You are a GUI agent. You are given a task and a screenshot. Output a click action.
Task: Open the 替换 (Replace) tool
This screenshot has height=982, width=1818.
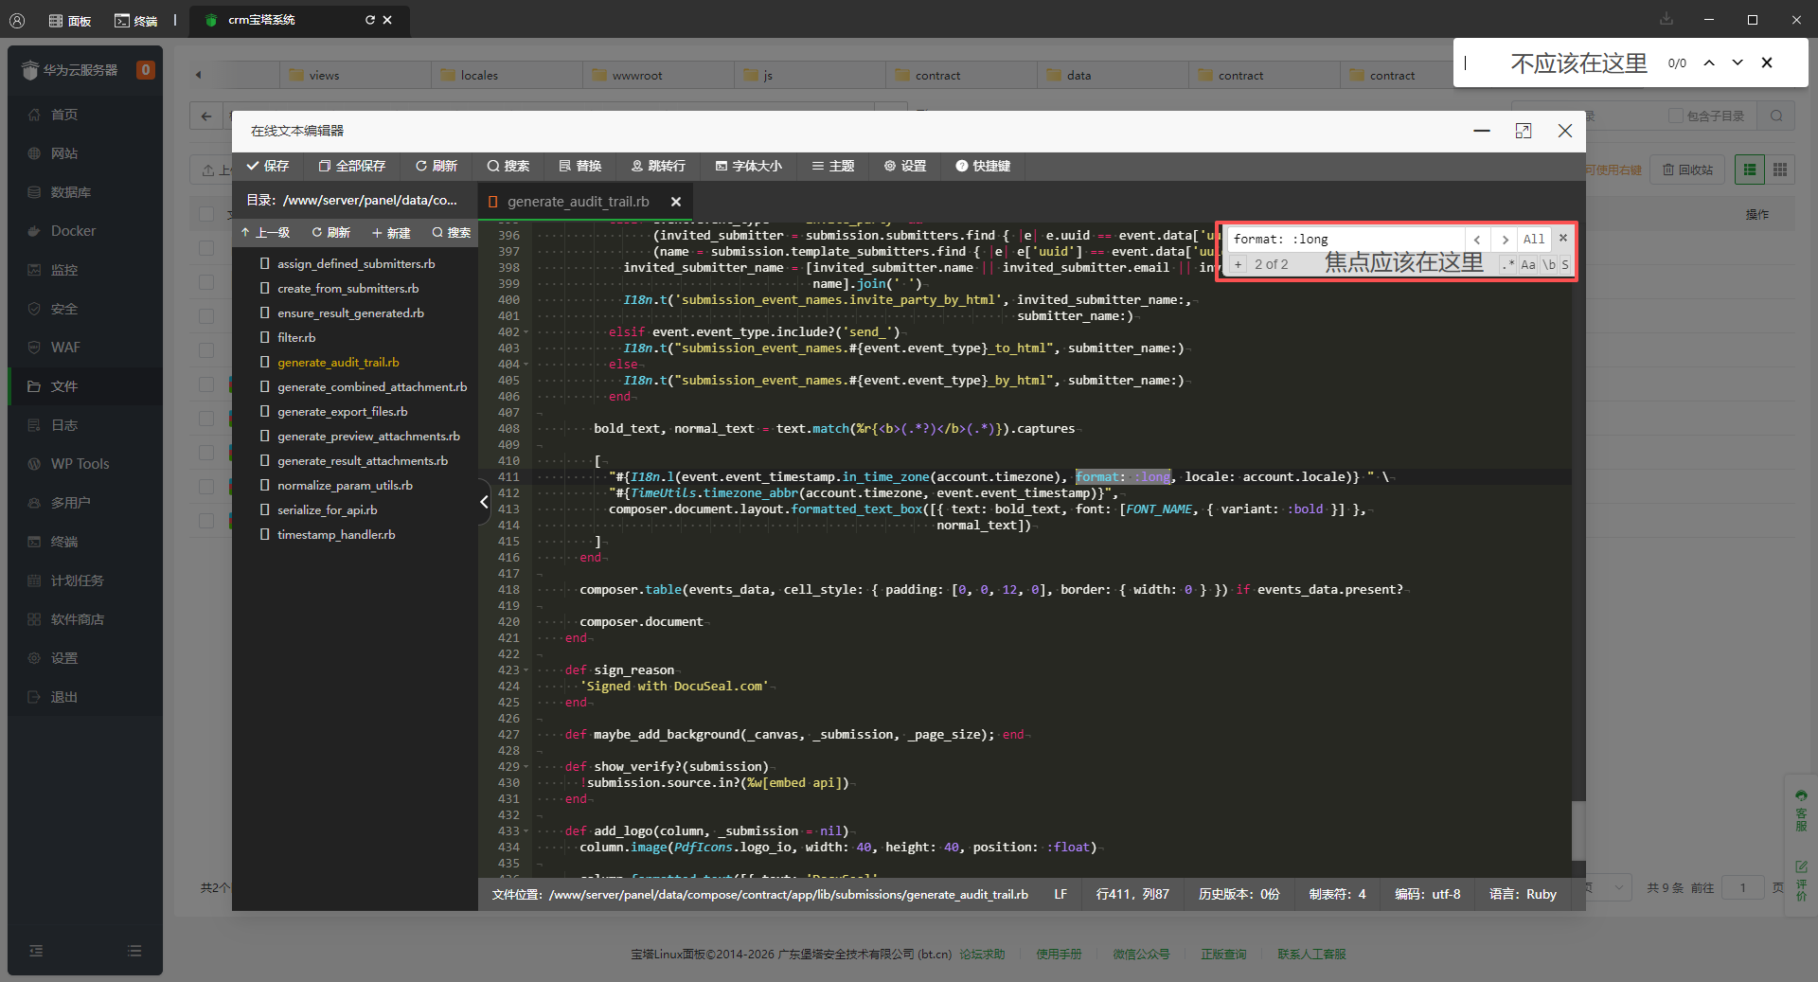[x=579, y=166]
